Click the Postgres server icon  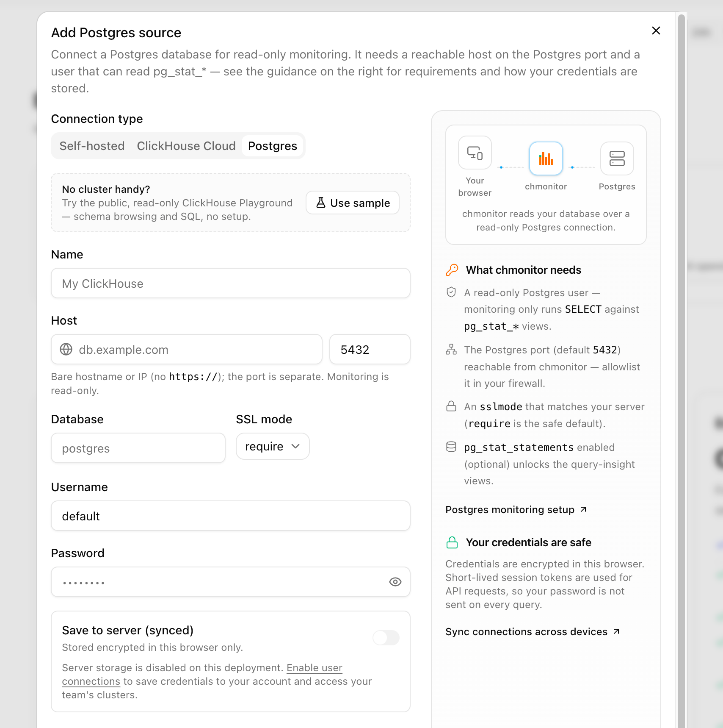pos(617,158)
